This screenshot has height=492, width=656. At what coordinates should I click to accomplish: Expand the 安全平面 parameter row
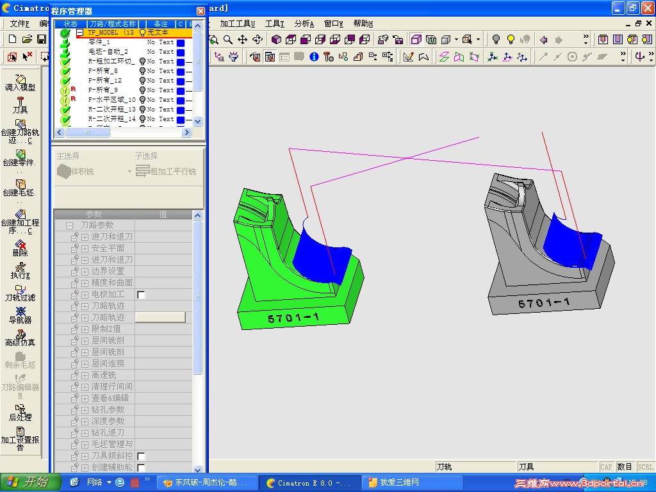click(85, 249)
